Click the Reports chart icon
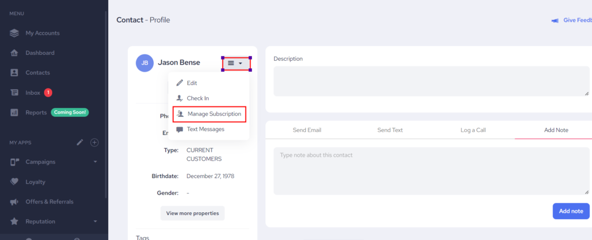This screenshot has height=240, width=592. pyautogui.click(x=14, y=112)
